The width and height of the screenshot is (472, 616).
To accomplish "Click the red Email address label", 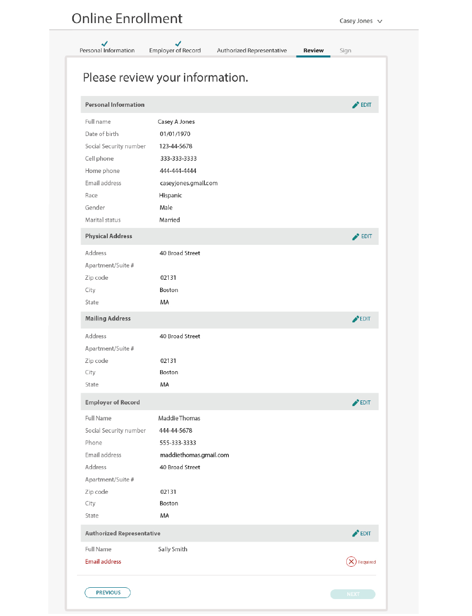I will (x=103, y=562).
